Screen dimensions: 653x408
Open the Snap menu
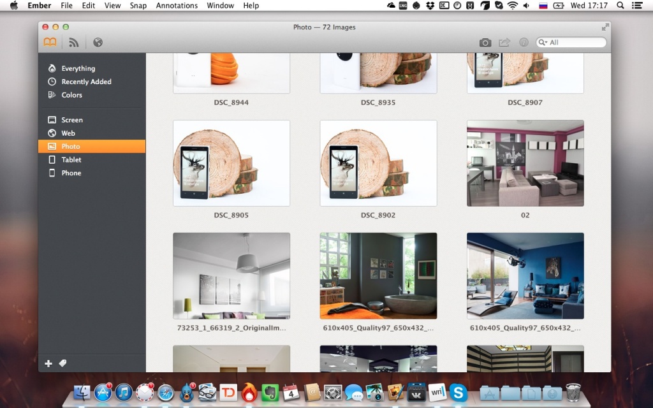click(138, 6)
